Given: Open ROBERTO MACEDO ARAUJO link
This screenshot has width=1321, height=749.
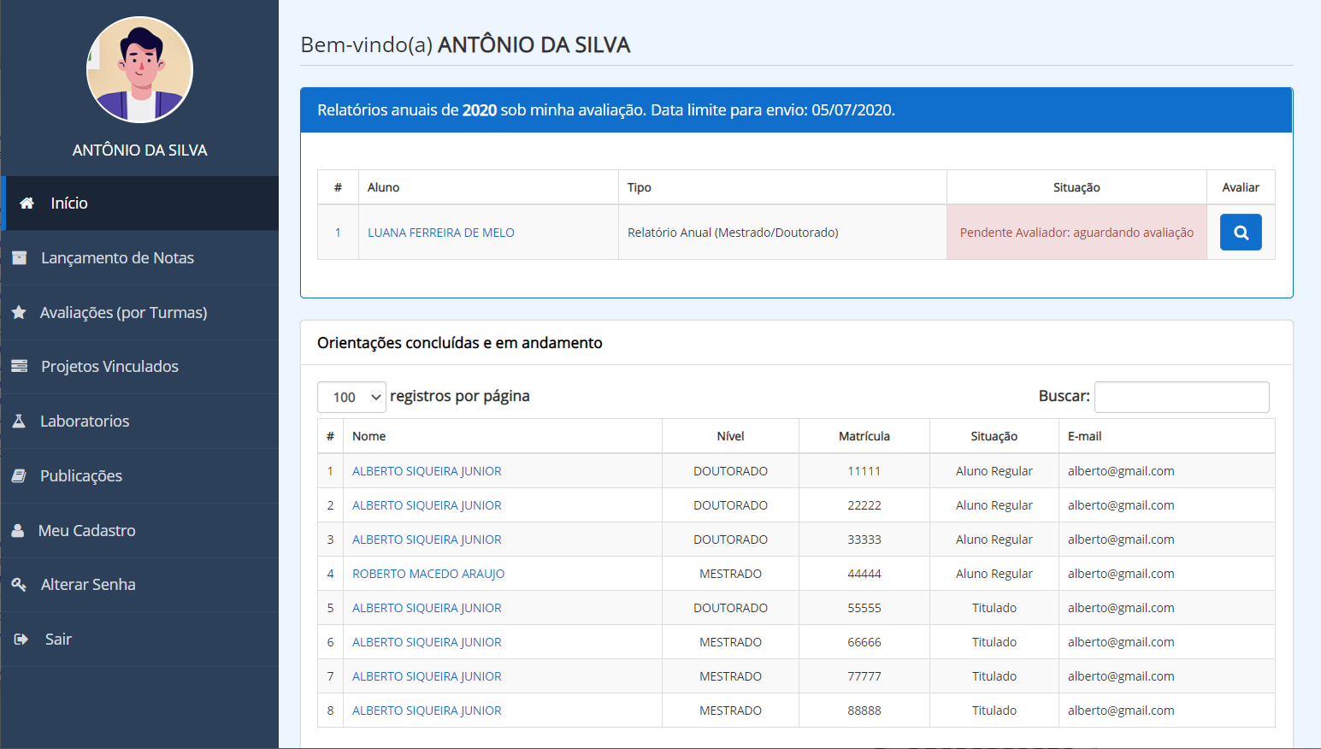Looking at the screenshot, I should tap(428, 574).
